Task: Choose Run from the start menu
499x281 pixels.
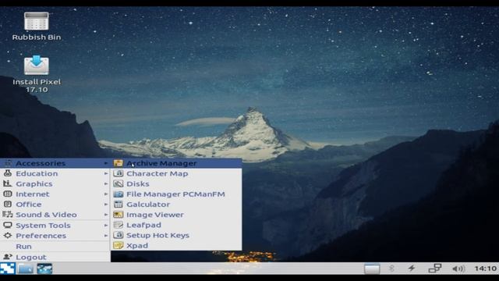Action: [55, 247]
